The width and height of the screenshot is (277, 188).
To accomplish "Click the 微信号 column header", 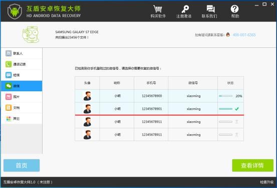I will point(193,83).
